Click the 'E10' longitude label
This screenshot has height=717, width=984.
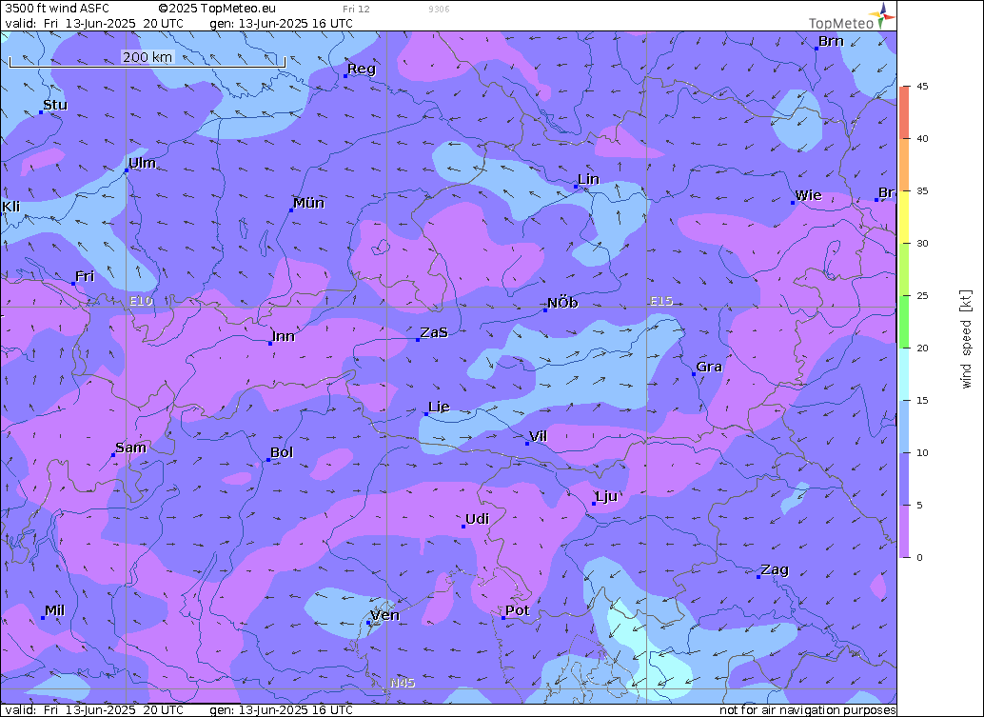141,301
